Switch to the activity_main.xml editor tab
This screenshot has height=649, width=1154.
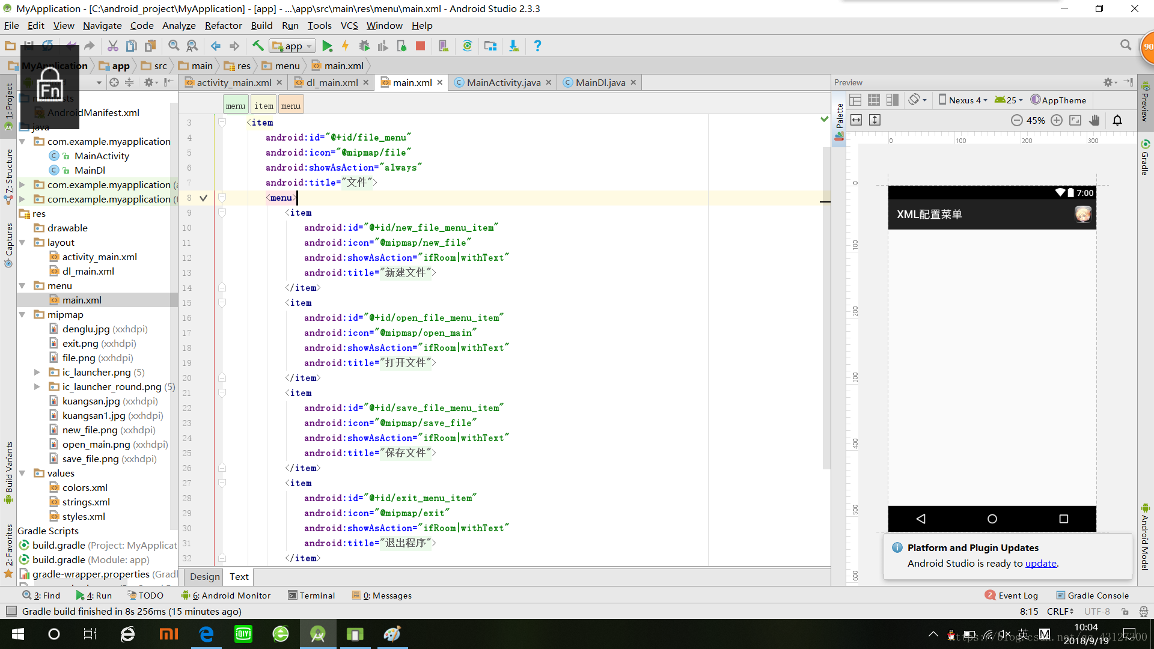(234, 82)
